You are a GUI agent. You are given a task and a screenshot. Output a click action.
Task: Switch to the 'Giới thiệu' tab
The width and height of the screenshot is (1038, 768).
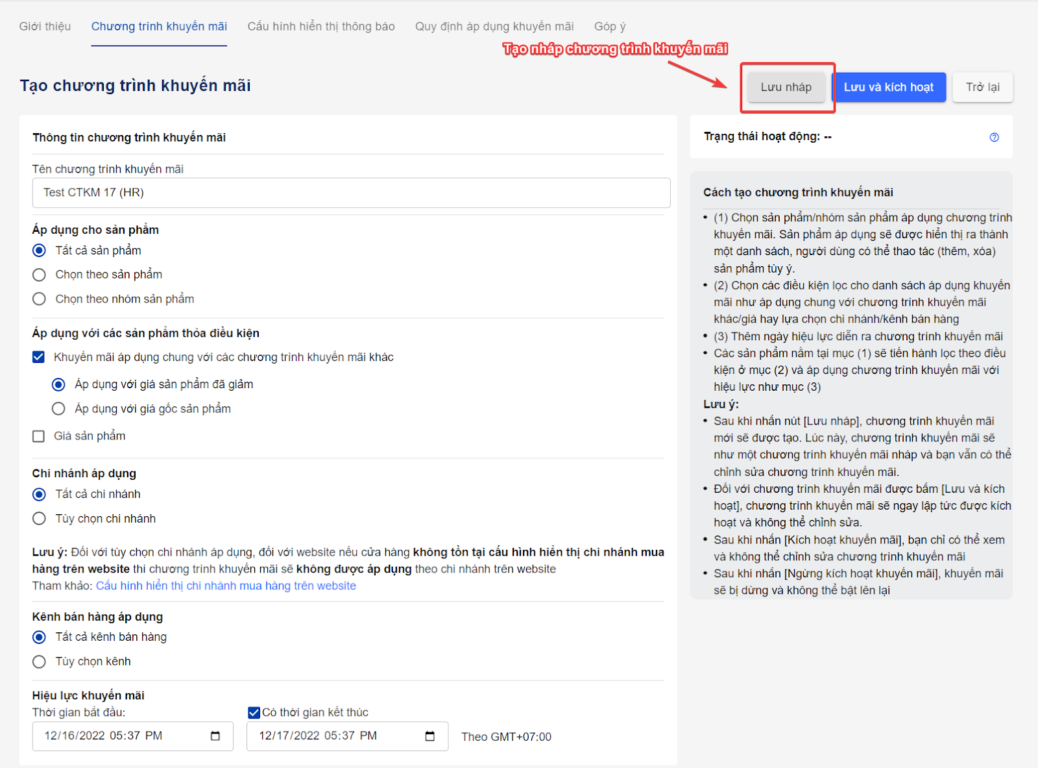click(x=45, y=27)
